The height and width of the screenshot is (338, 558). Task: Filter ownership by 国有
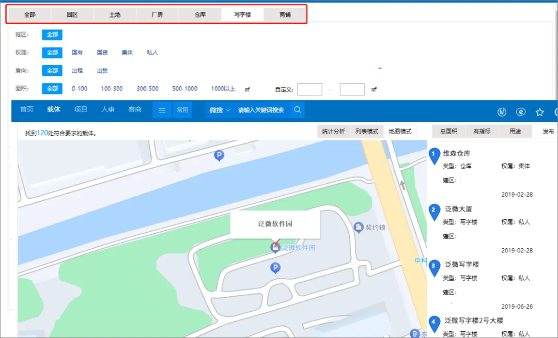coord(77,53)
